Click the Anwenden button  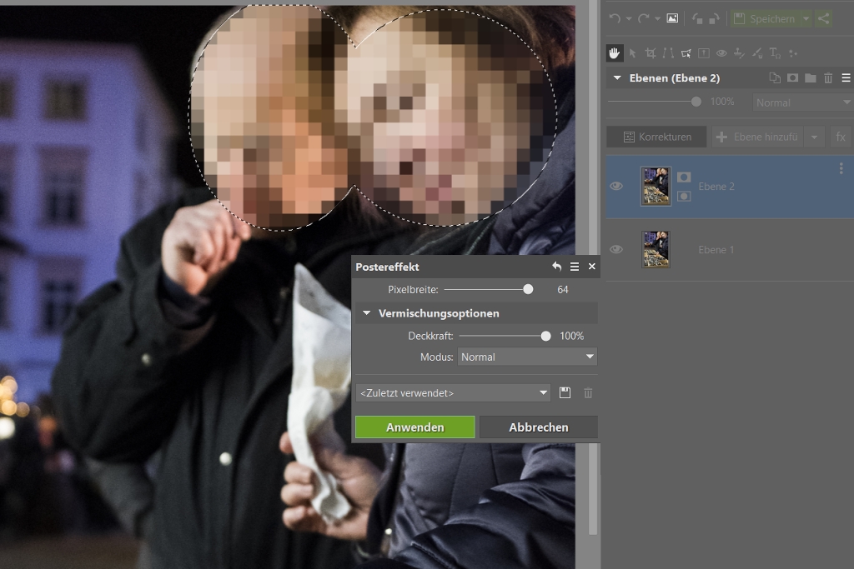click(x=414, y=427)
